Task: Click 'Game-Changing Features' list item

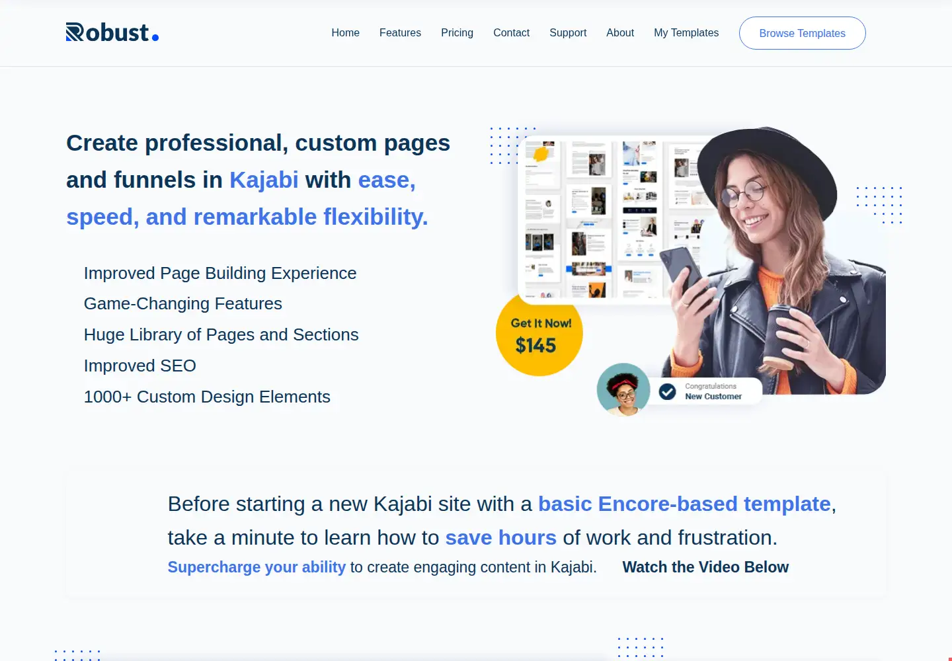Action: tap(183, 303)
